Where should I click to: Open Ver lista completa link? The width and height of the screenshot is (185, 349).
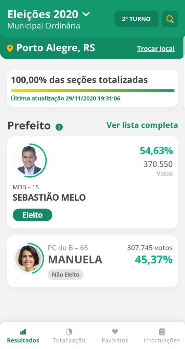tap(142, 125)
